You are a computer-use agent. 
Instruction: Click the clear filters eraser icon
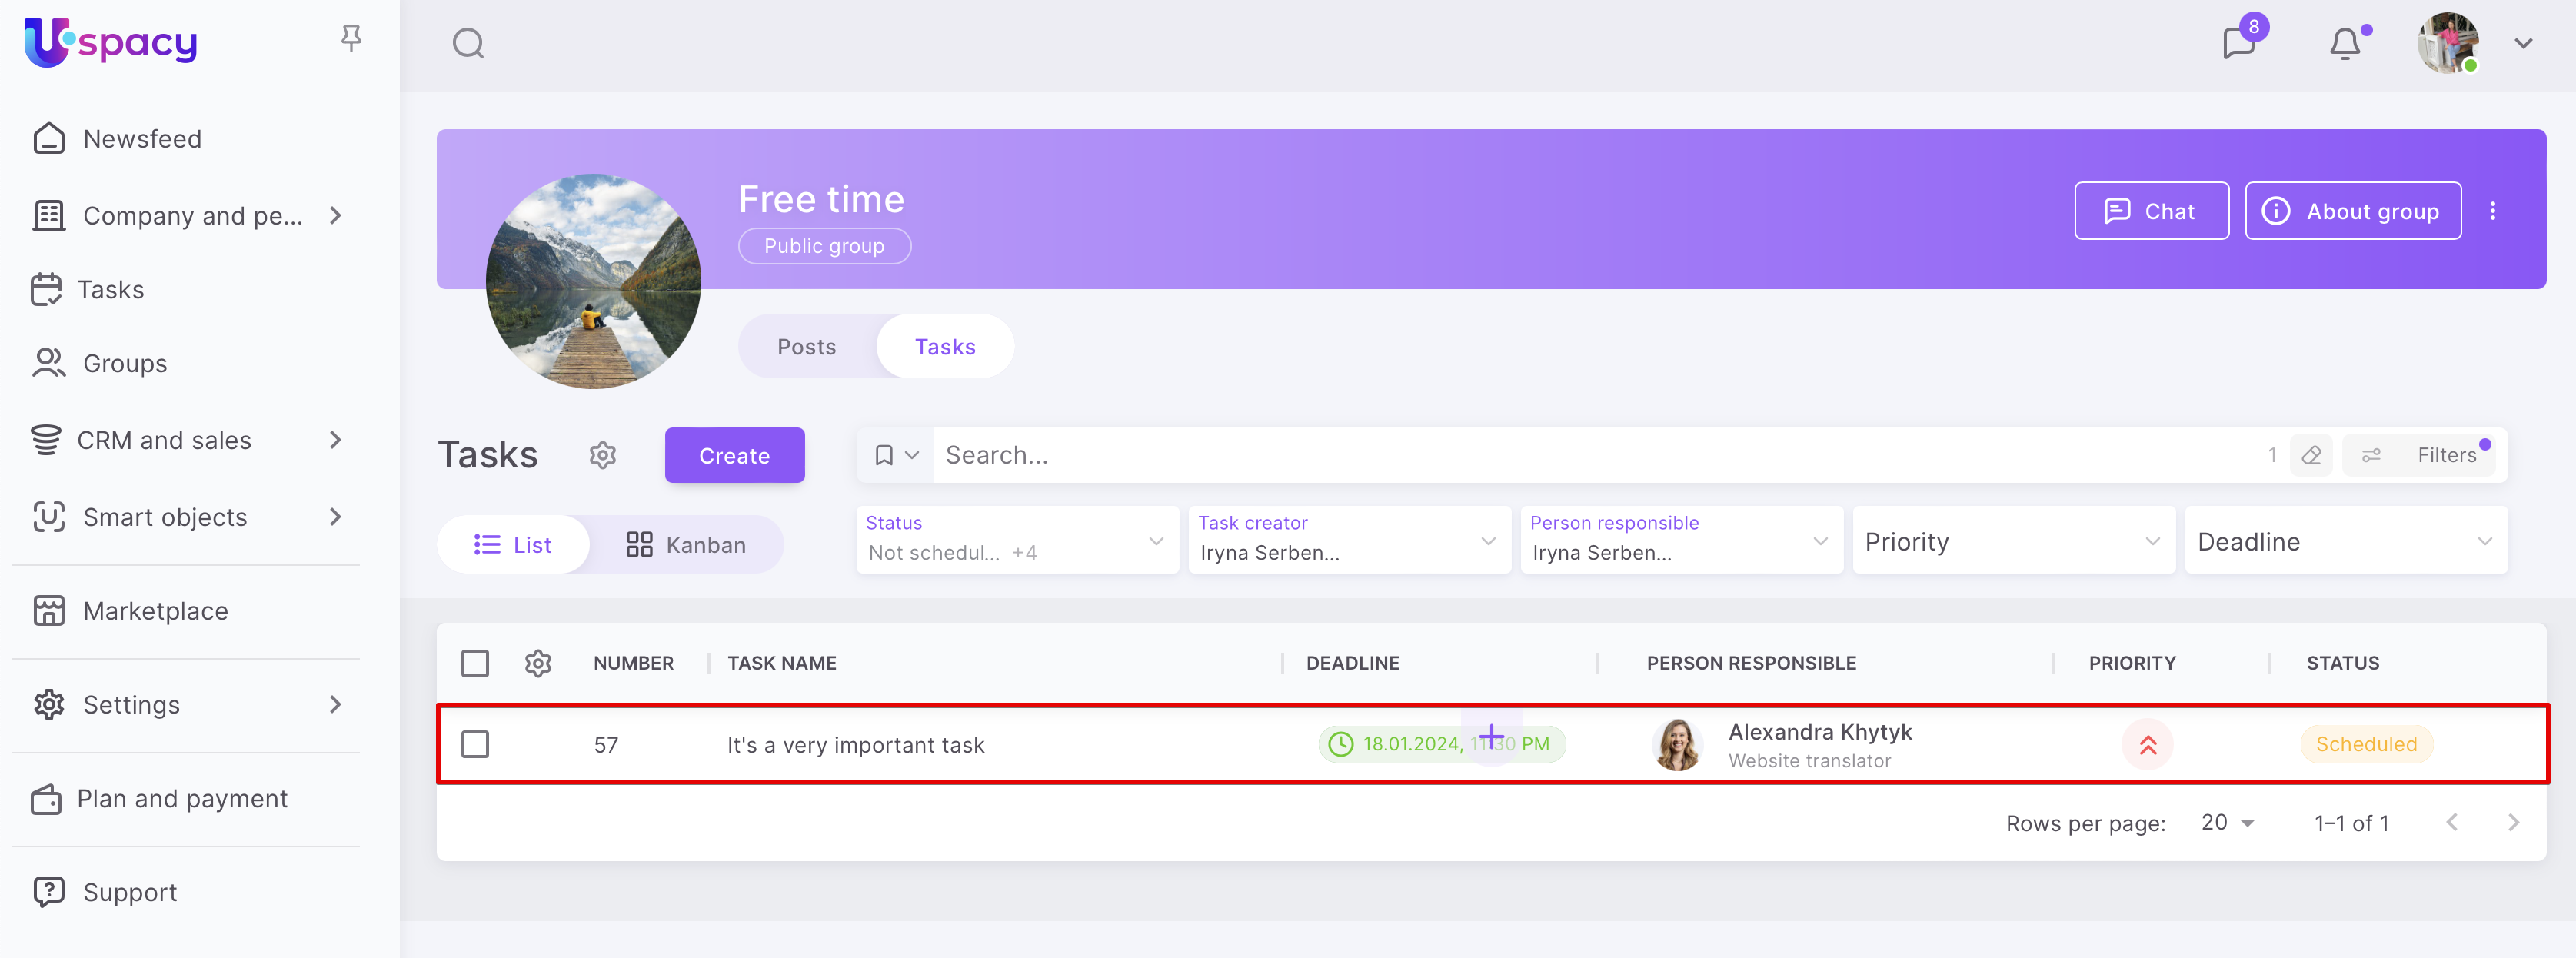point(2311,456)
